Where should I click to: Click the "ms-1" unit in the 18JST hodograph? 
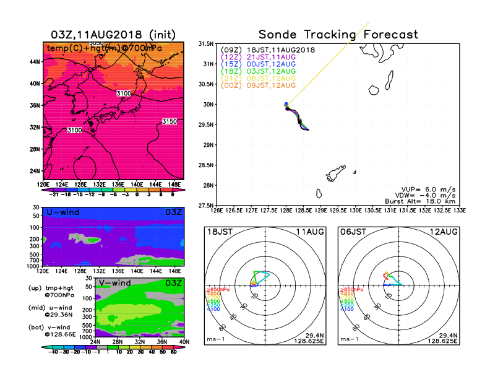(215, 339)
